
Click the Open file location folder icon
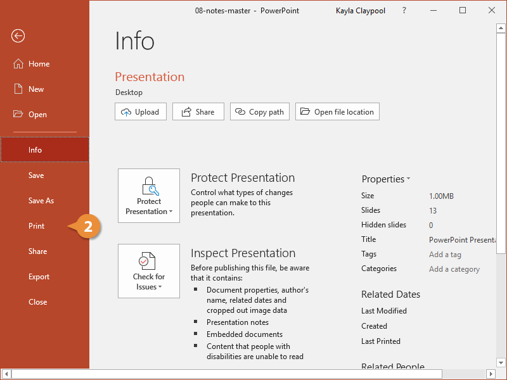[305, 112]
